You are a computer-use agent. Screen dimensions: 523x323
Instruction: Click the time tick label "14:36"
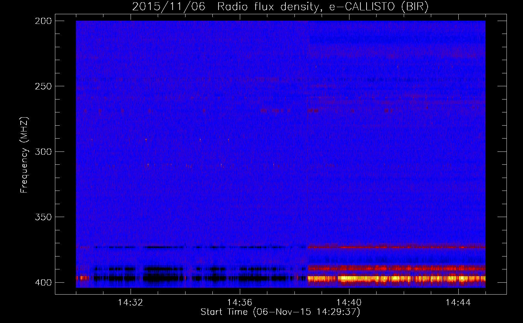point(240,303)
